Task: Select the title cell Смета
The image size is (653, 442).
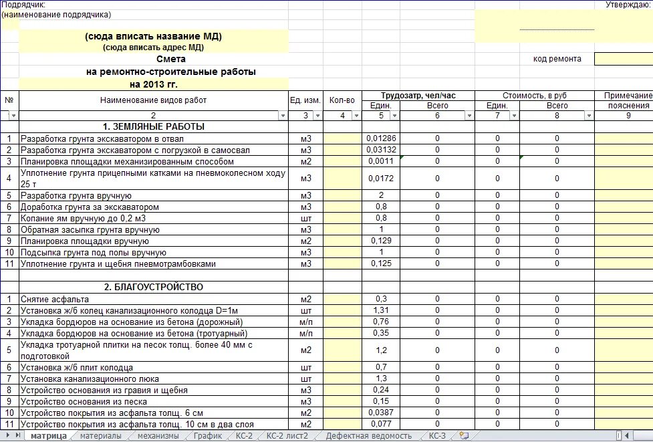Action: pyautogui.click(x=154, y=59)
